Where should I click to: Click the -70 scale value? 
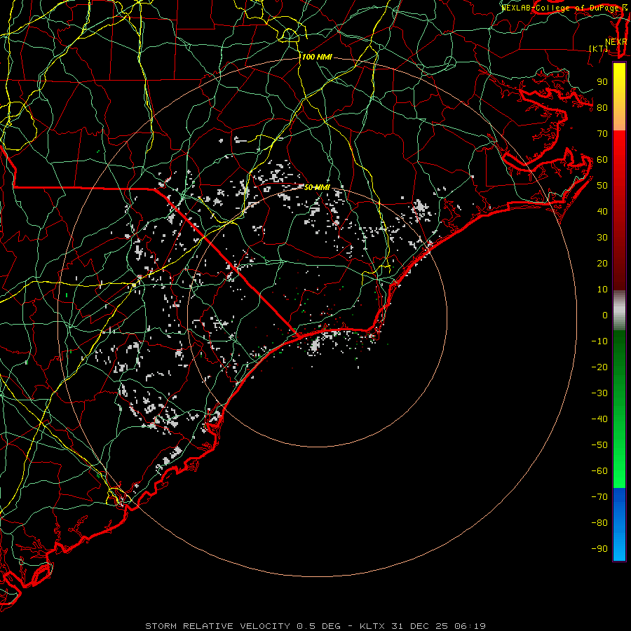click(x=599, y=497)
